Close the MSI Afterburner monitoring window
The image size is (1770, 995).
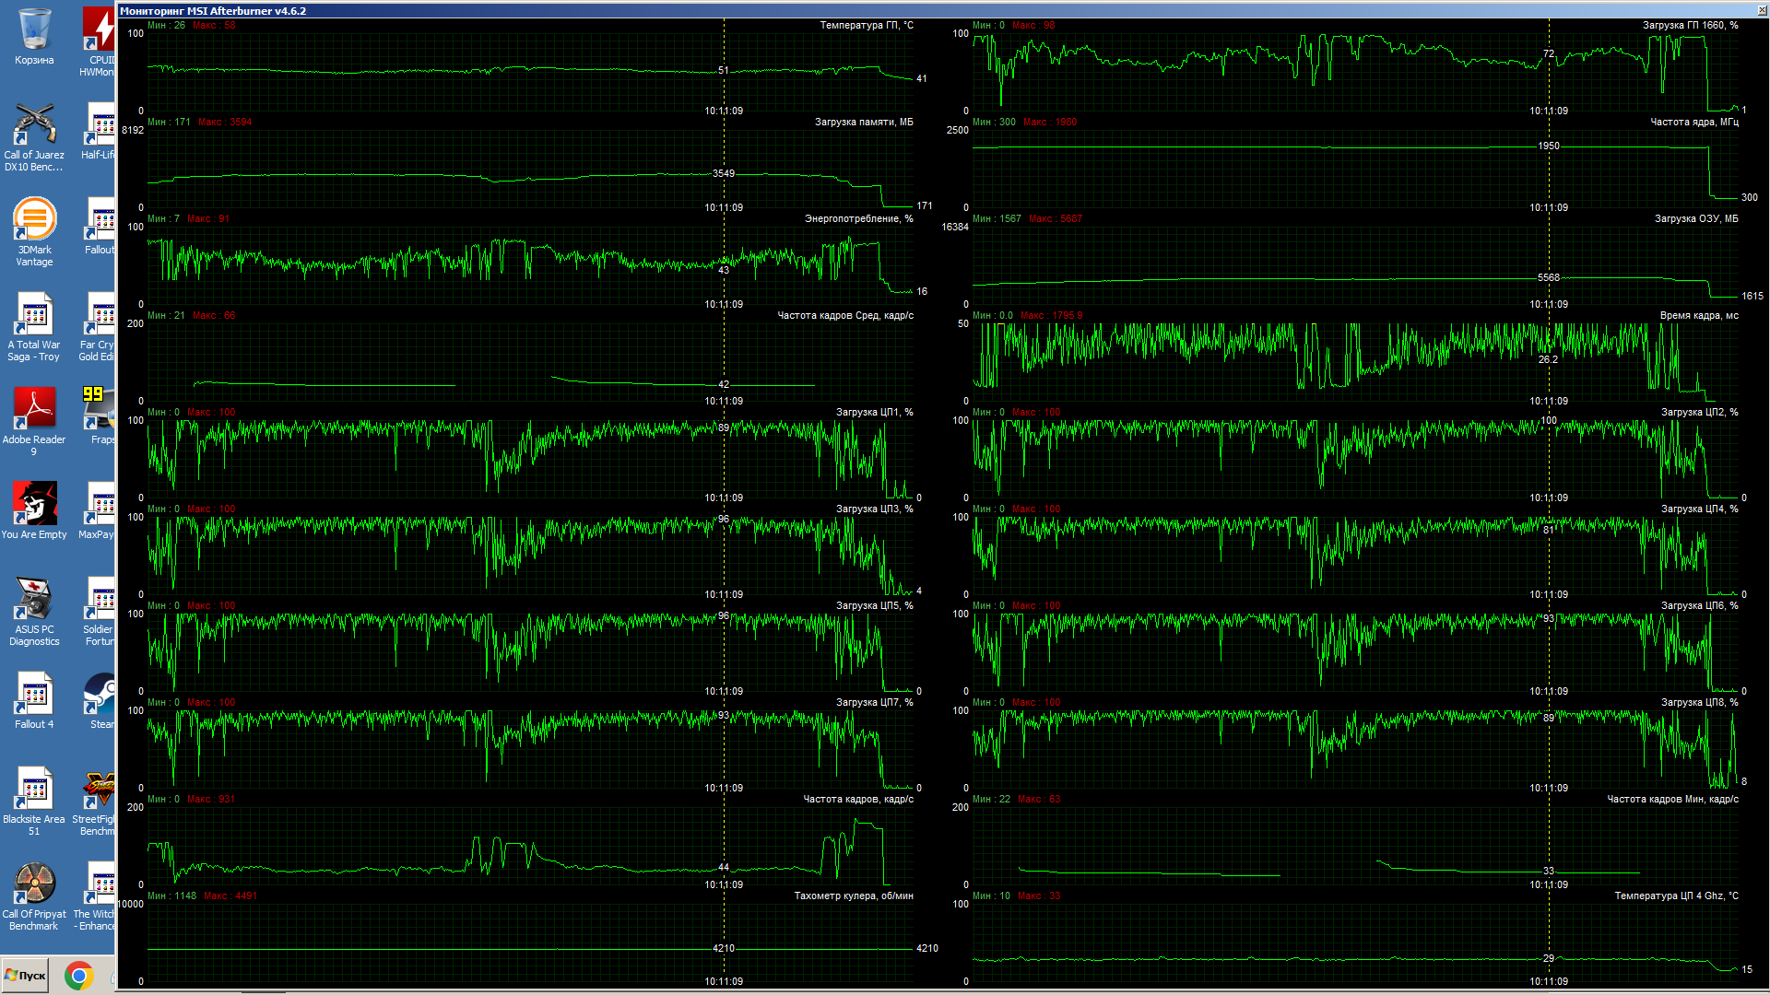[1762, 10]
